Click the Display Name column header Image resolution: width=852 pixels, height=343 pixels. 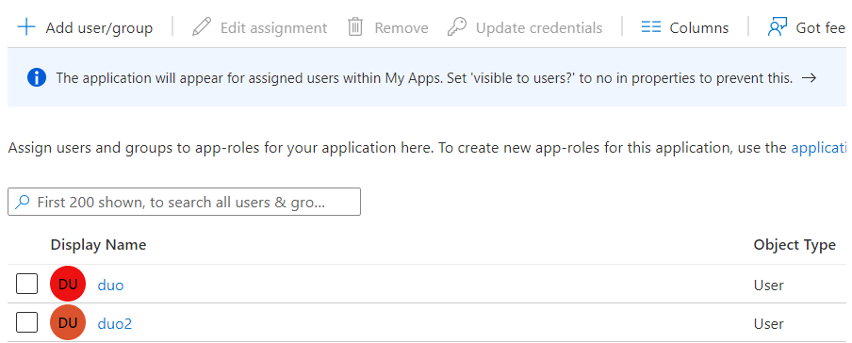tap(98, 245)
